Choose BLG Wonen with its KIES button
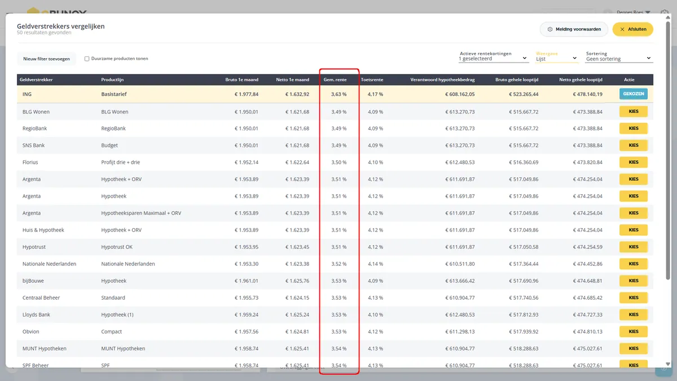The width and height of the screenshot is (677, 381). (x=634, y=112)
